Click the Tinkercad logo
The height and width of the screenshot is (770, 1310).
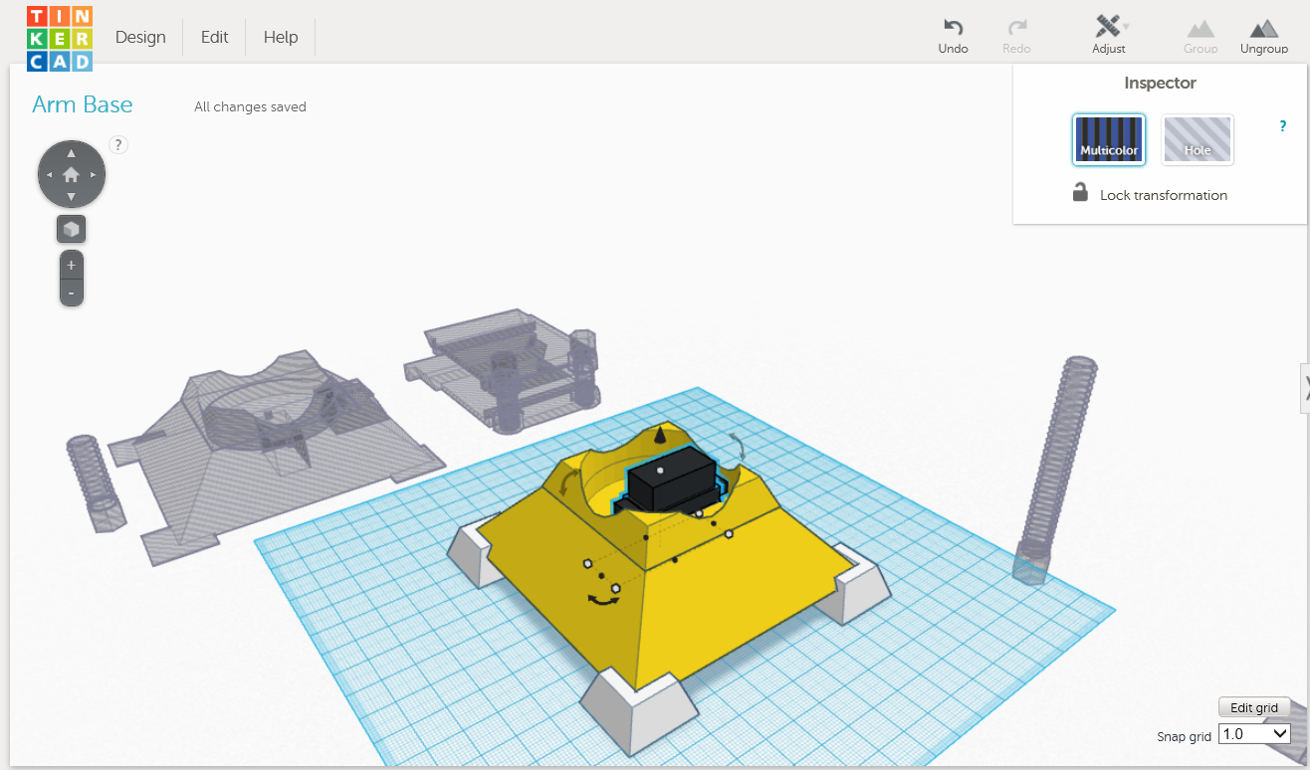point(60,39)
